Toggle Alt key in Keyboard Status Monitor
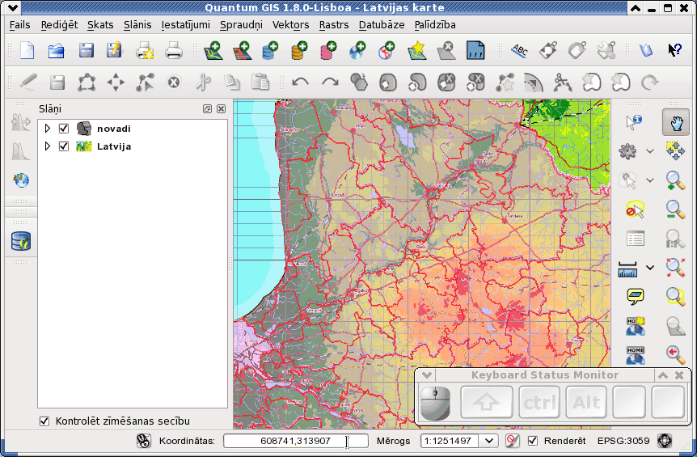This screenshot has height=457, width=697. (586, 402)
